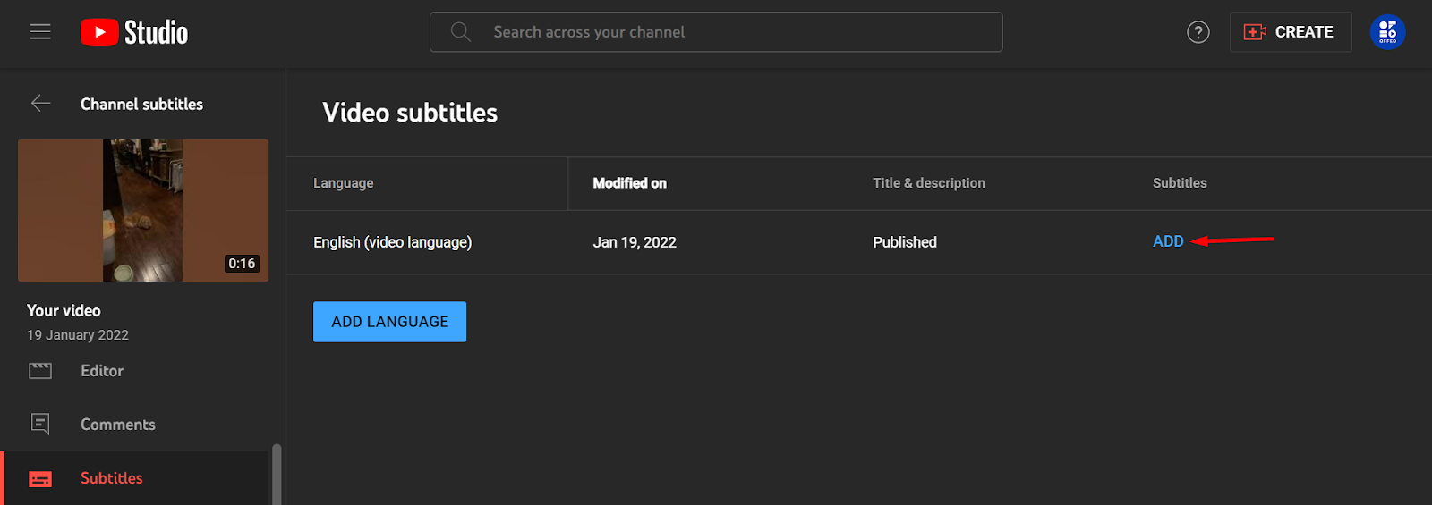The image size is (1432, 505).
Task: Select Subtitles in the sidebar menu
Action: click(x=112, y=478)
